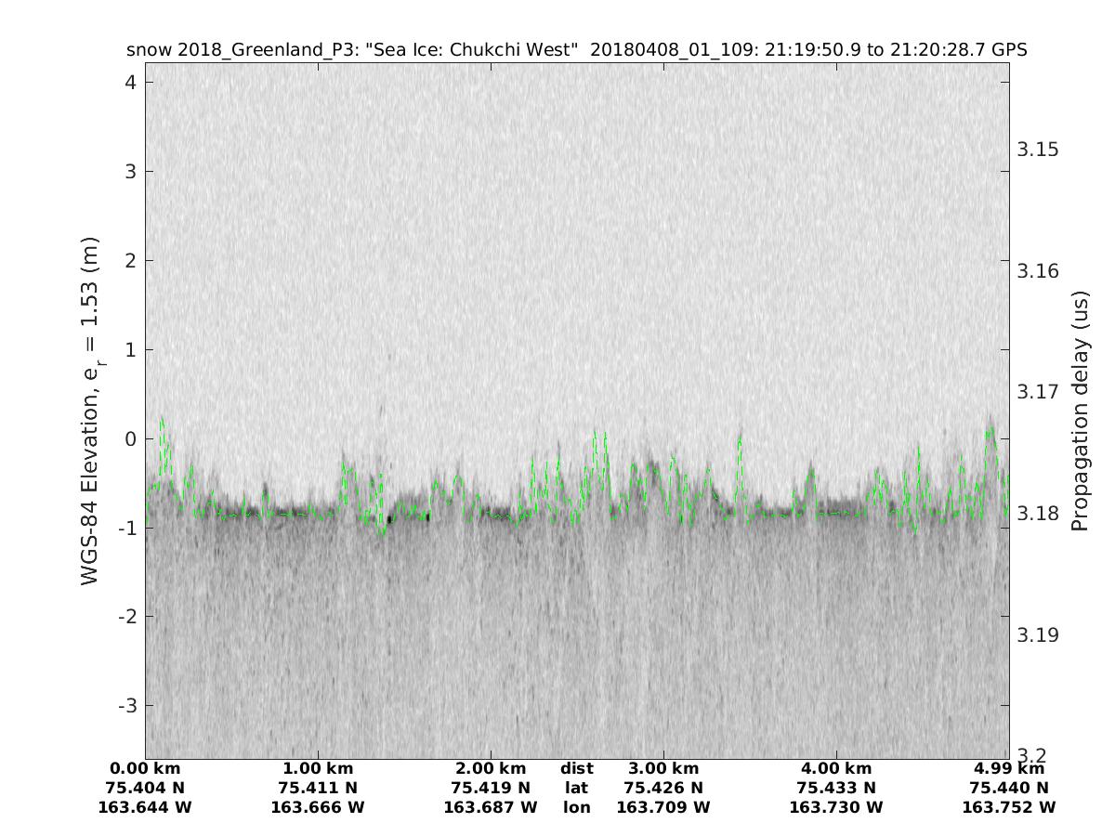Click the 75.419 N latitude label
Screen dimensions: 1115x836
491,788
